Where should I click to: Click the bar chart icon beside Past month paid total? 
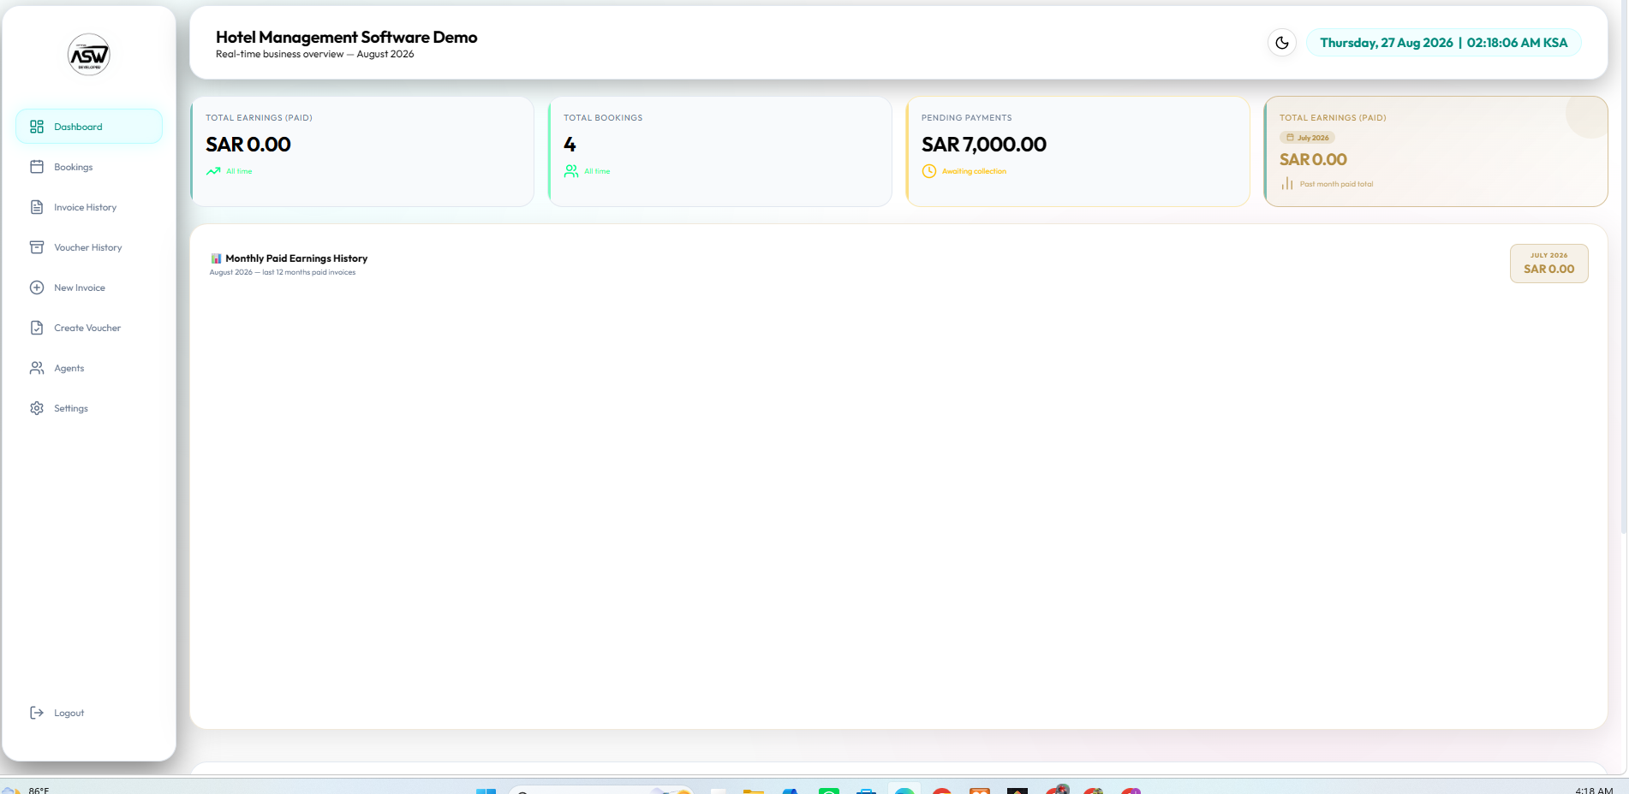1287,184
